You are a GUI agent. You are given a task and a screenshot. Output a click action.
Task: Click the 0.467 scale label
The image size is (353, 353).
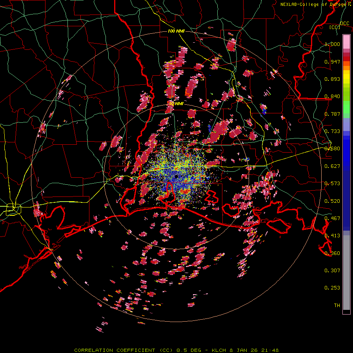332,218
